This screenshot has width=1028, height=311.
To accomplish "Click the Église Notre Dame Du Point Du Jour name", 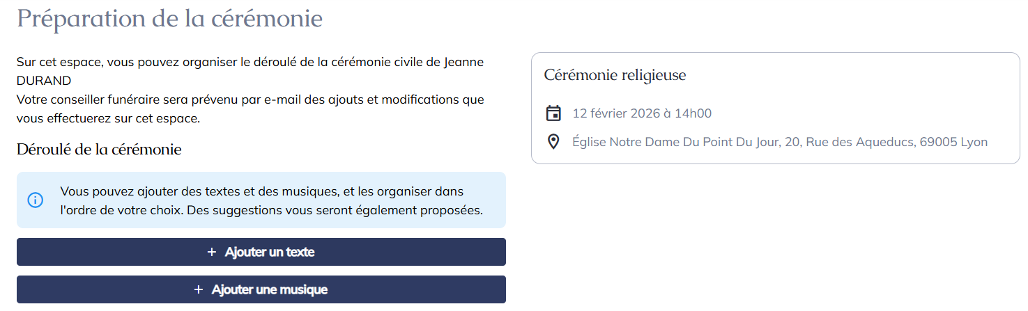I will click(686, 142).
